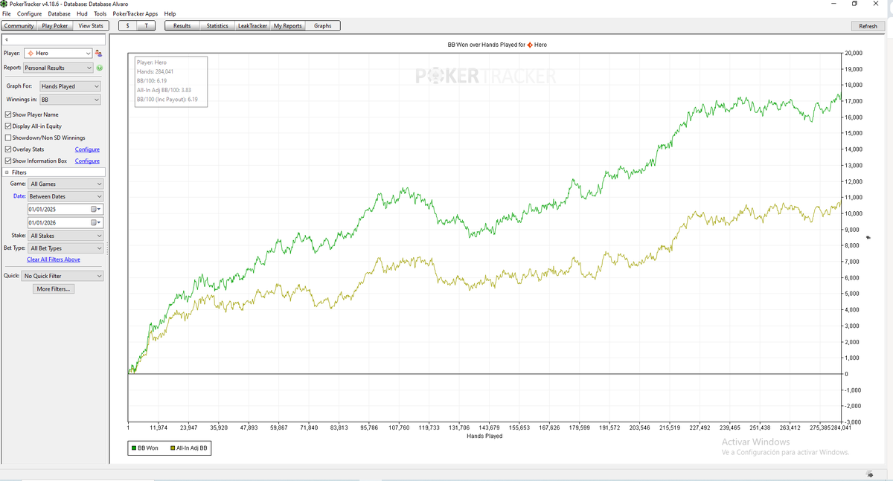Open Game All Games dropdown

click(x=65, y=184)
